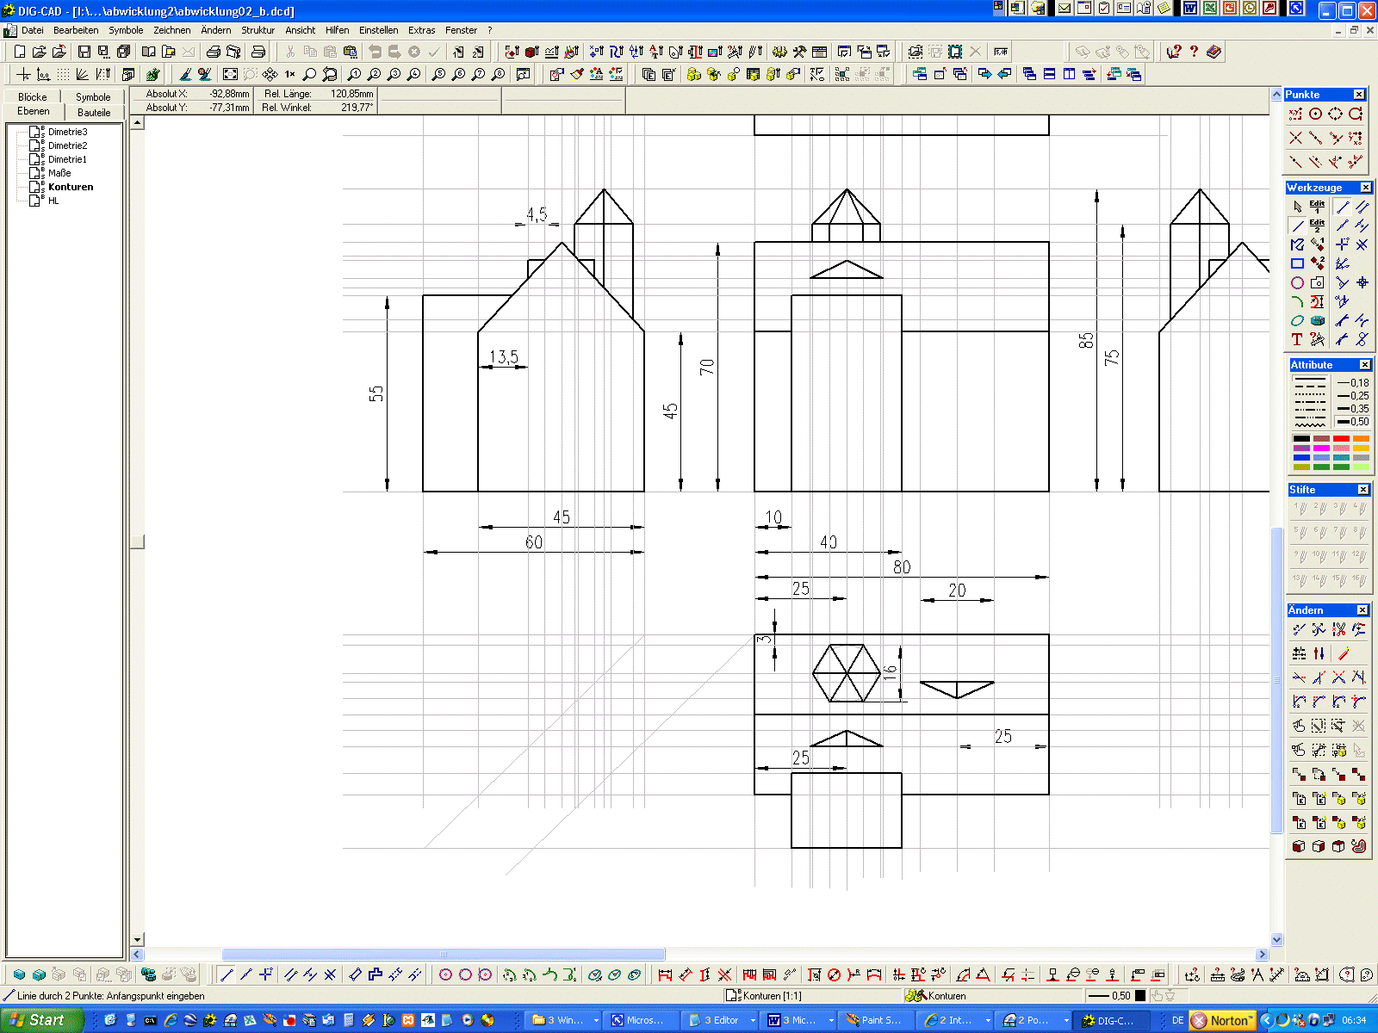Close the Punkte panel
This screenshot has height=1033, width=1378.
(x=1359, y=95)
